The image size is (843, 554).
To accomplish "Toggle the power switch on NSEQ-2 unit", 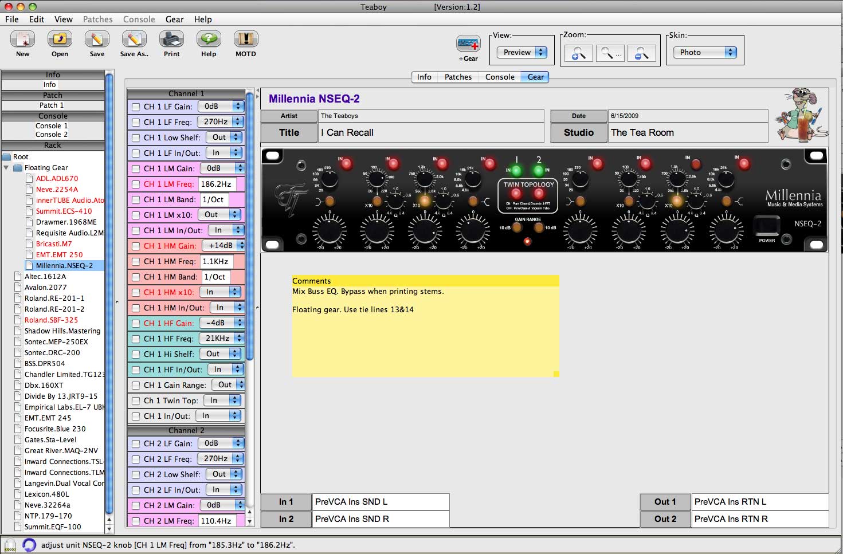I will (x=767, y=226).
